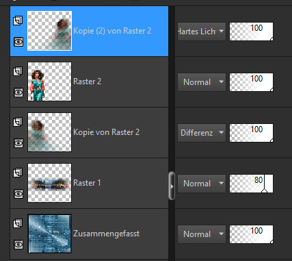Screen dimensions: 292x261
Task: Click layer type icon of Kopie von Raster 2
Action: click(18, 122)
